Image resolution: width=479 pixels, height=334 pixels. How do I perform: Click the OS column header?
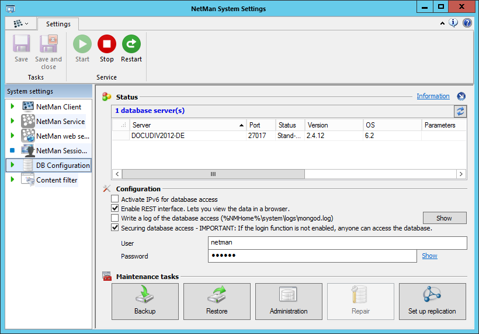[x=392, y=125]
